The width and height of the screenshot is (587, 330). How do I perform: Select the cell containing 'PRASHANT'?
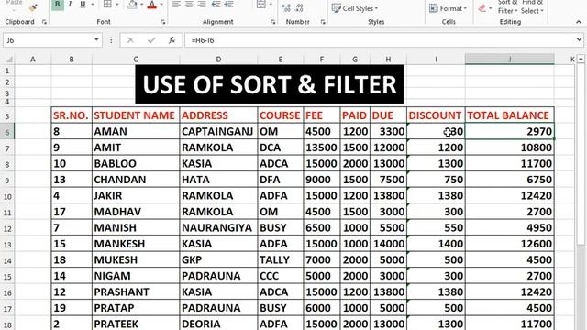(136, 291)
